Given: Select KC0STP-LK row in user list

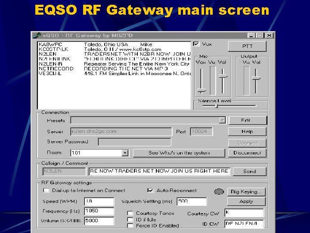Looking at the screenshot, I should pyautogui.click(x=114, y=49).
